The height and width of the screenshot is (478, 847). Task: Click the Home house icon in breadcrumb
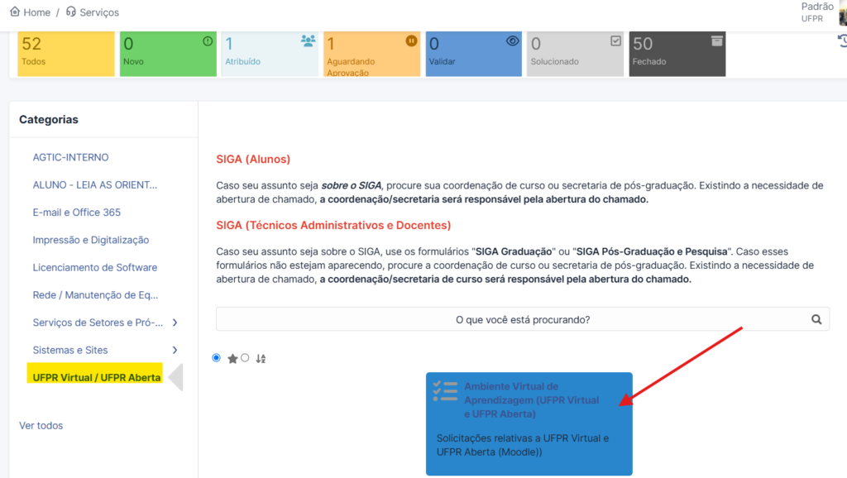(15, 12)
